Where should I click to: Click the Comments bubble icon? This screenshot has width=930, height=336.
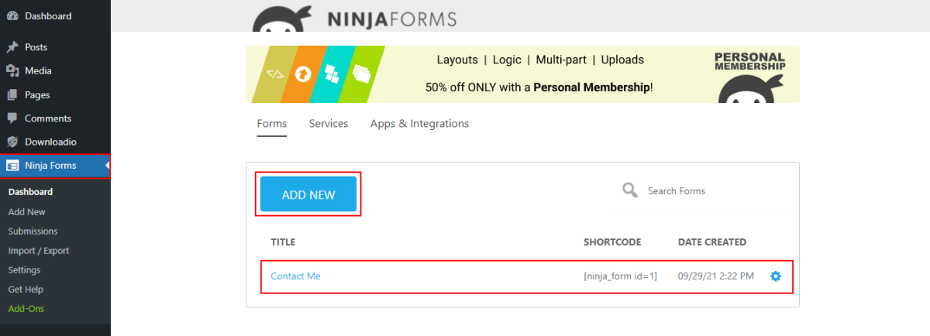pos(12,118)
